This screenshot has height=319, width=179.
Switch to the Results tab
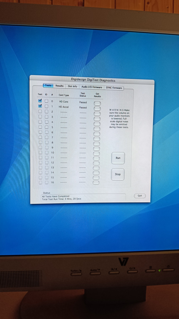point(59,86)
